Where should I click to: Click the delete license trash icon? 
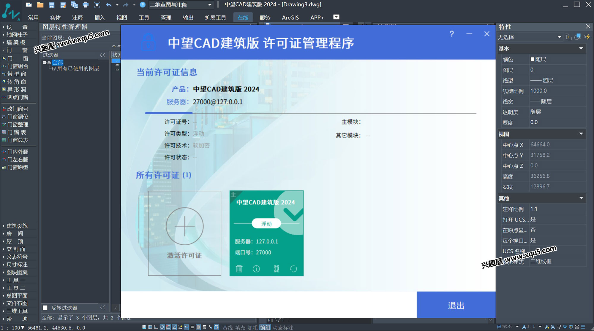(239, 269)
